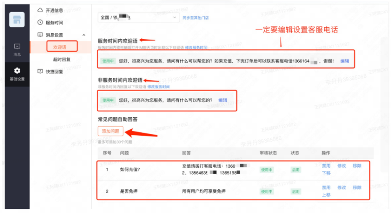The height and width of the screenshot is (213, 391).
Task: Disable the 如何充值 question via 禁用
Action: (x=326, y=165)
